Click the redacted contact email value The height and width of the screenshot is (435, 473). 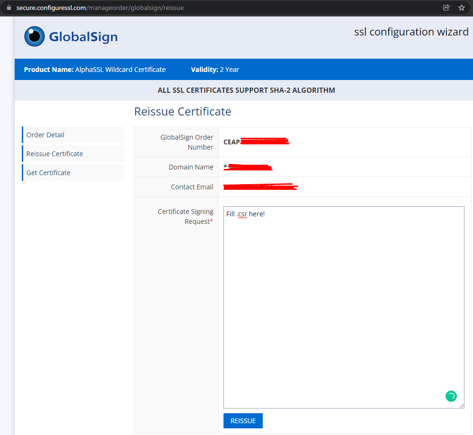(260, 187)
